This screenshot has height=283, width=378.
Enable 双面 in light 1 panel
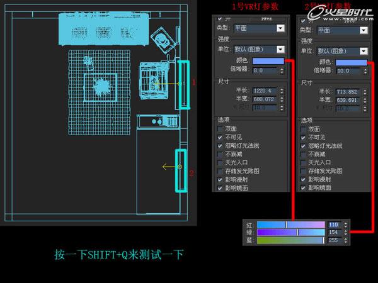pyautogui.click(x=220, y=129)
